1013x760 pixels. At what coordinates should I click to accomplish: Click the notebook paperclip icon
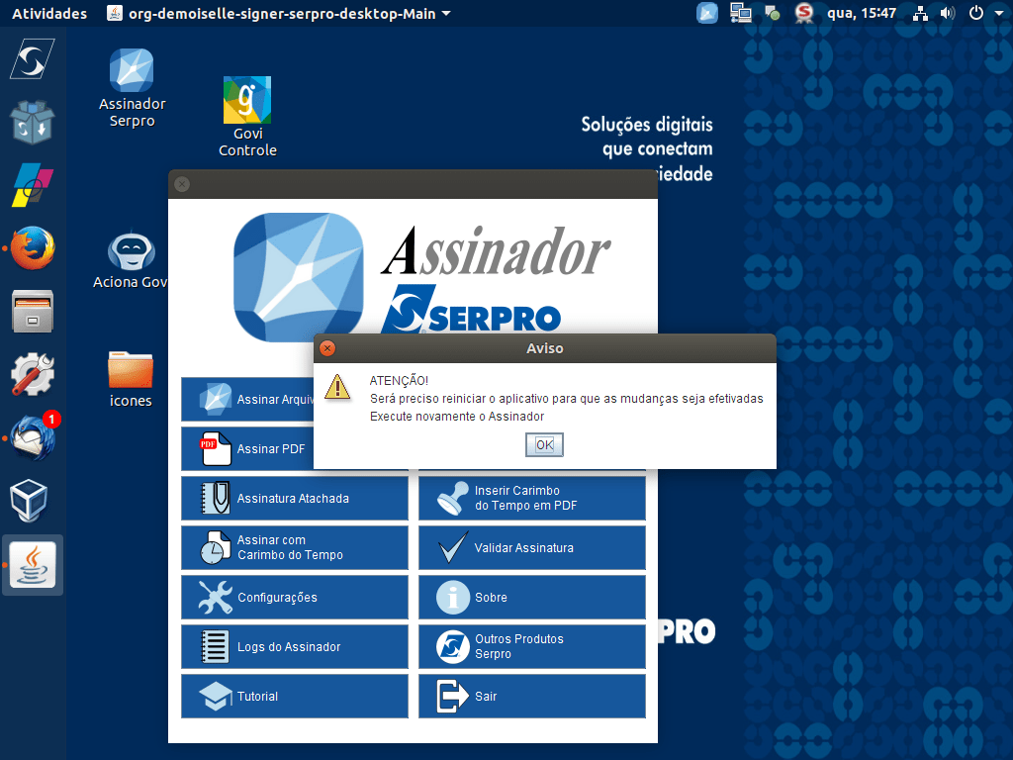215,499
